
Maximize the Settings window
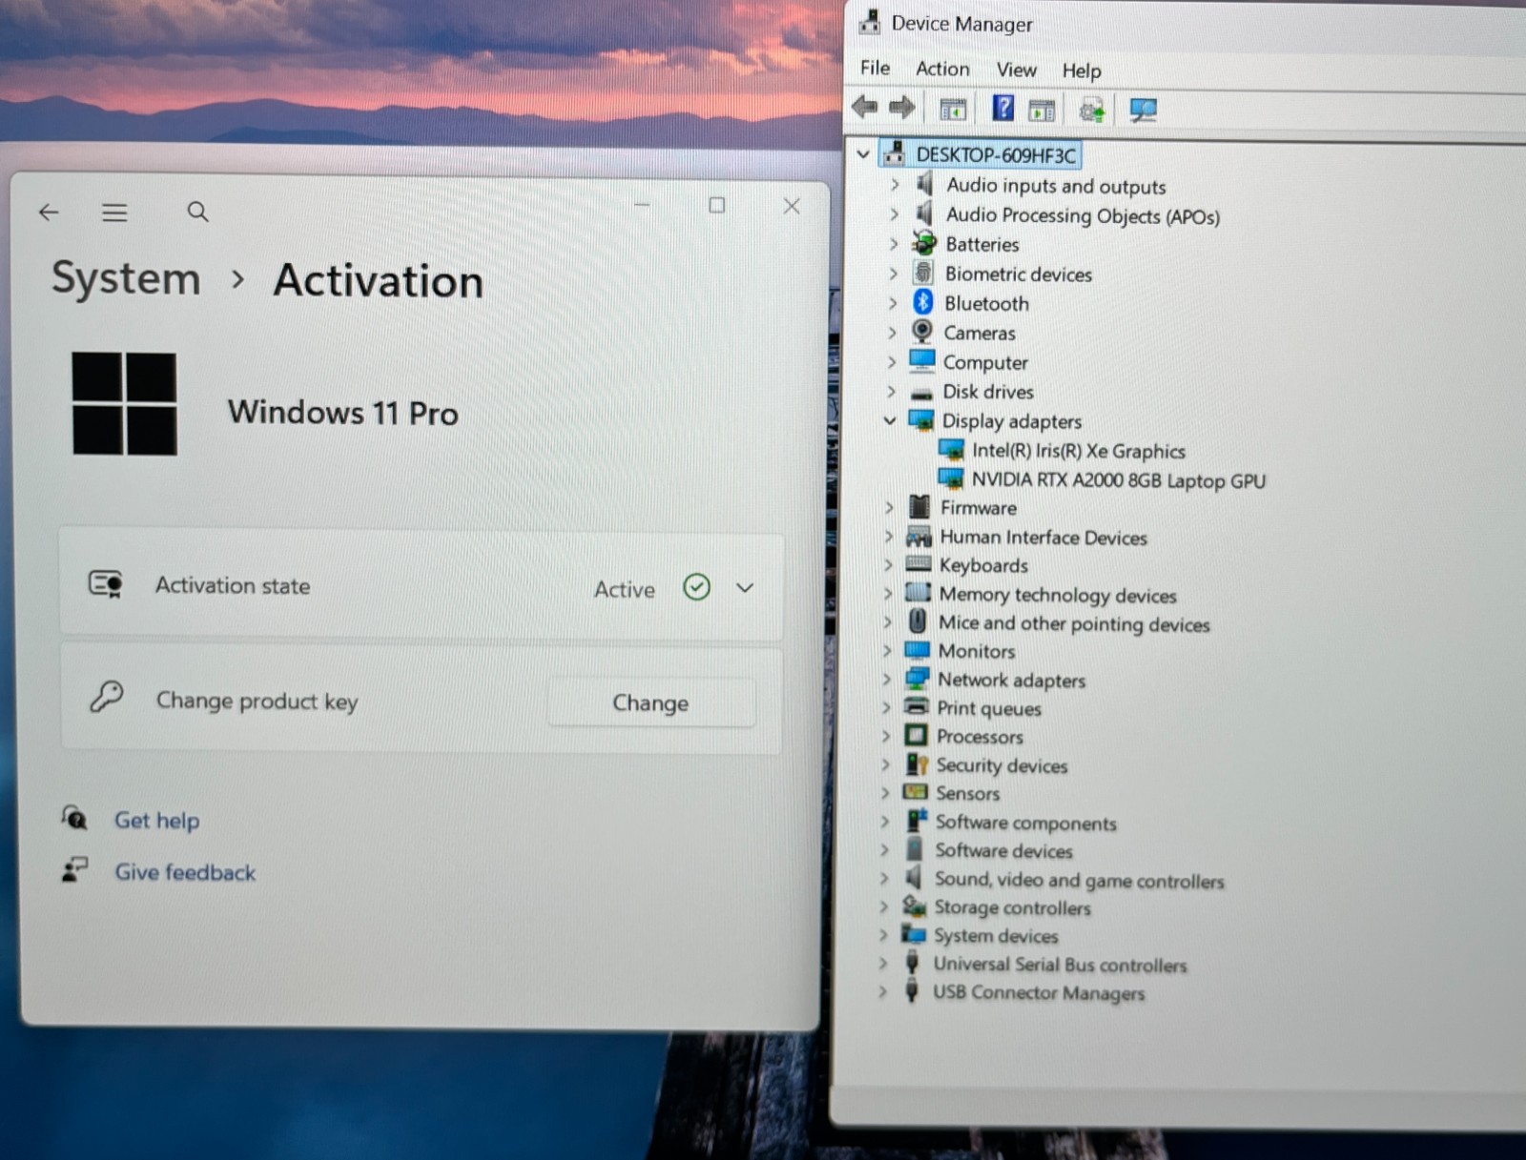717,205
